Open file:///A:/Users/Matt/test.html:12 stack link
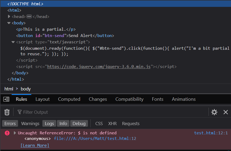Viewport: 231px width, 151px height. click(95, 139)
